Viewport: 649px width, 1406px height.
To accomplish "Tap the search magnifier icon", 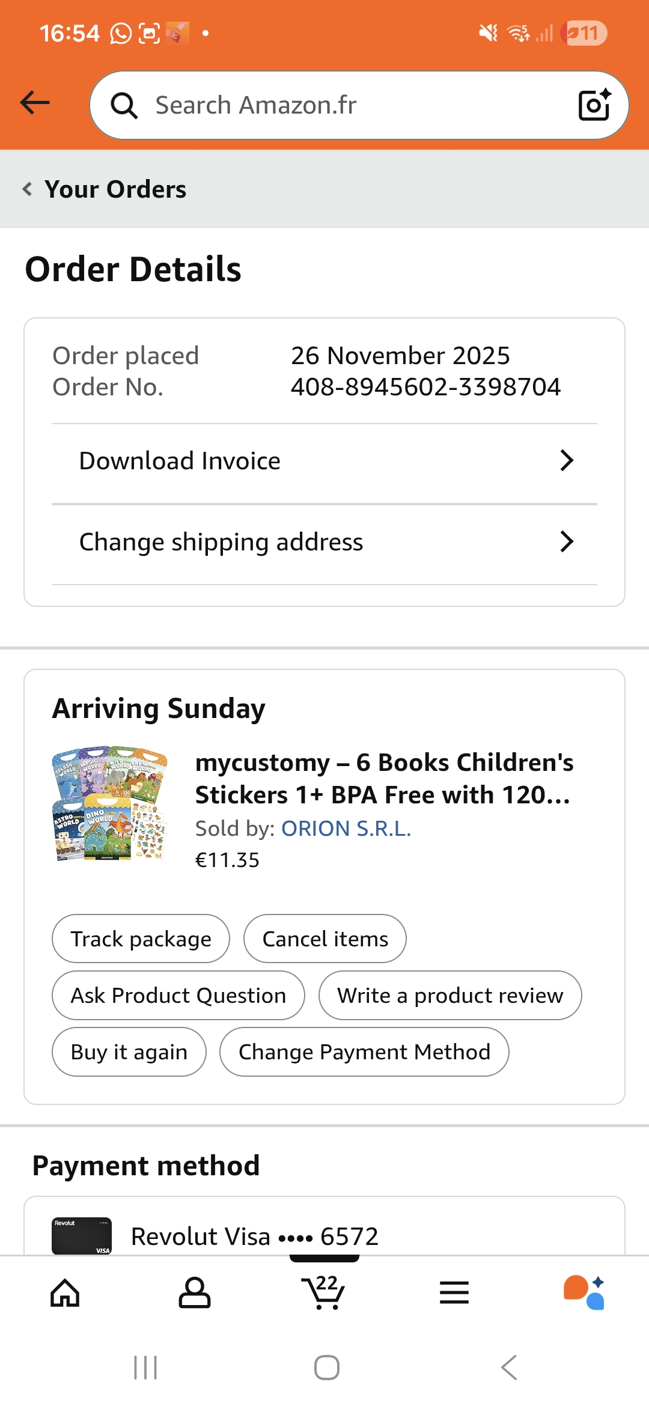I will (124, 106).
